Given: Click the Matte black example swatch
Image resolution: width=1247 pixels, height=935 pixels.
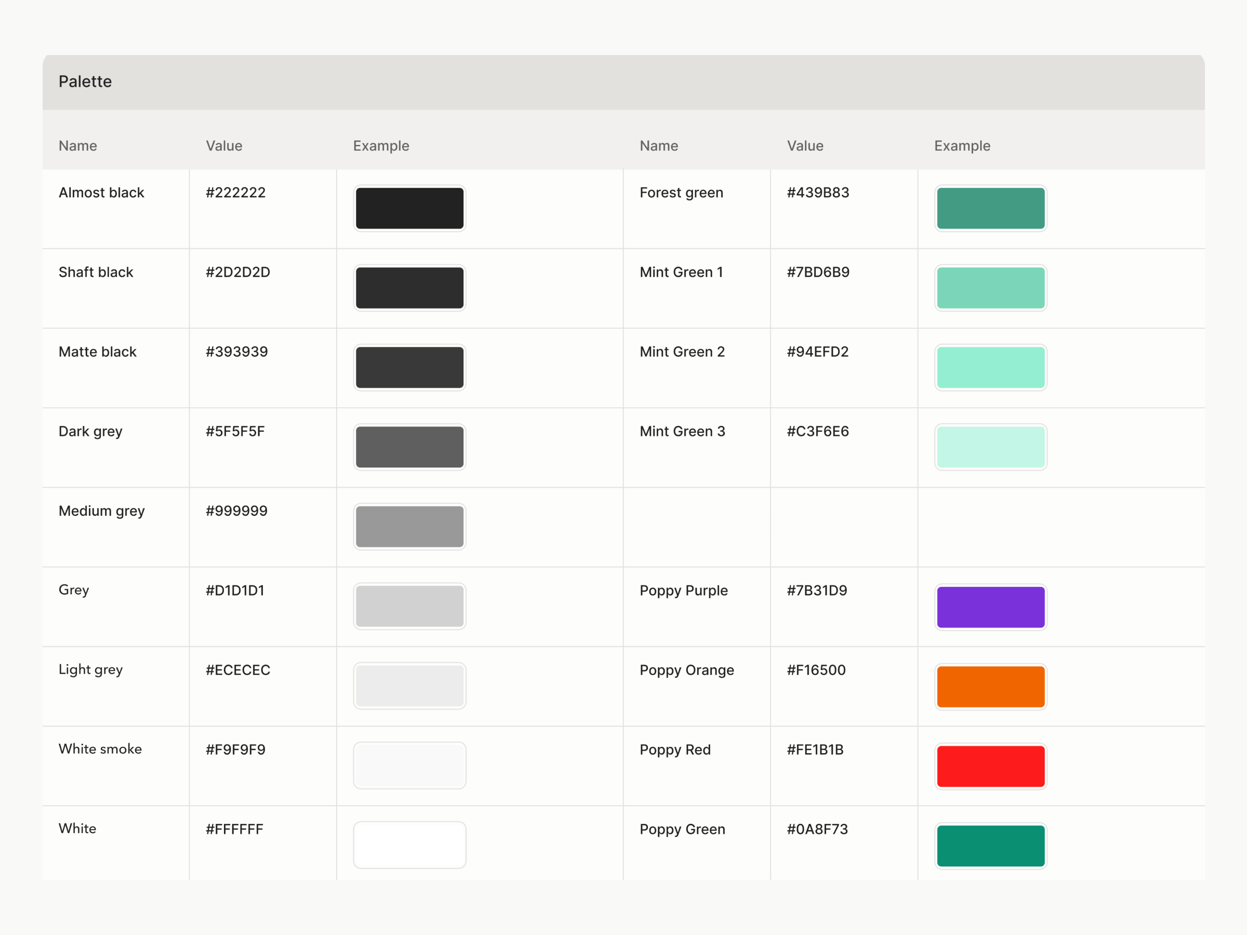Looking at the screenshot, I should click(x=409, y=367).
